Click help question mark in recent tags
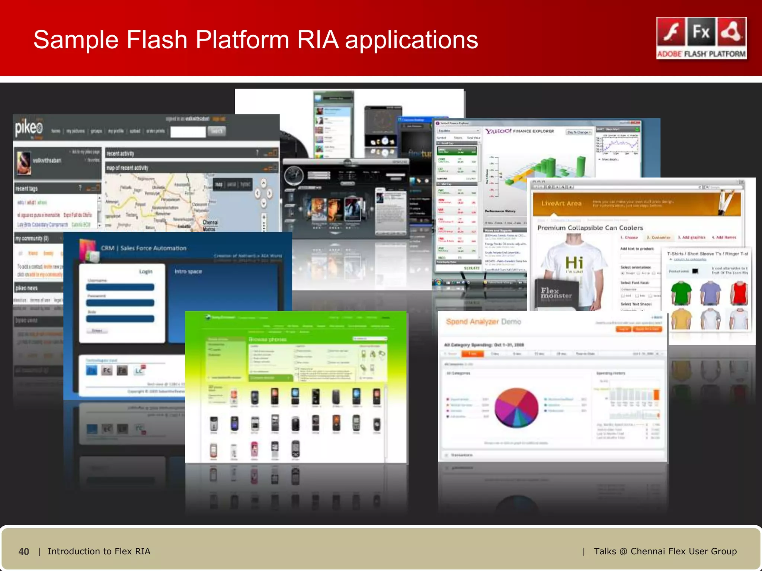Image resolution: width=762 pixels, height=571 pixels. click(80, 188)
